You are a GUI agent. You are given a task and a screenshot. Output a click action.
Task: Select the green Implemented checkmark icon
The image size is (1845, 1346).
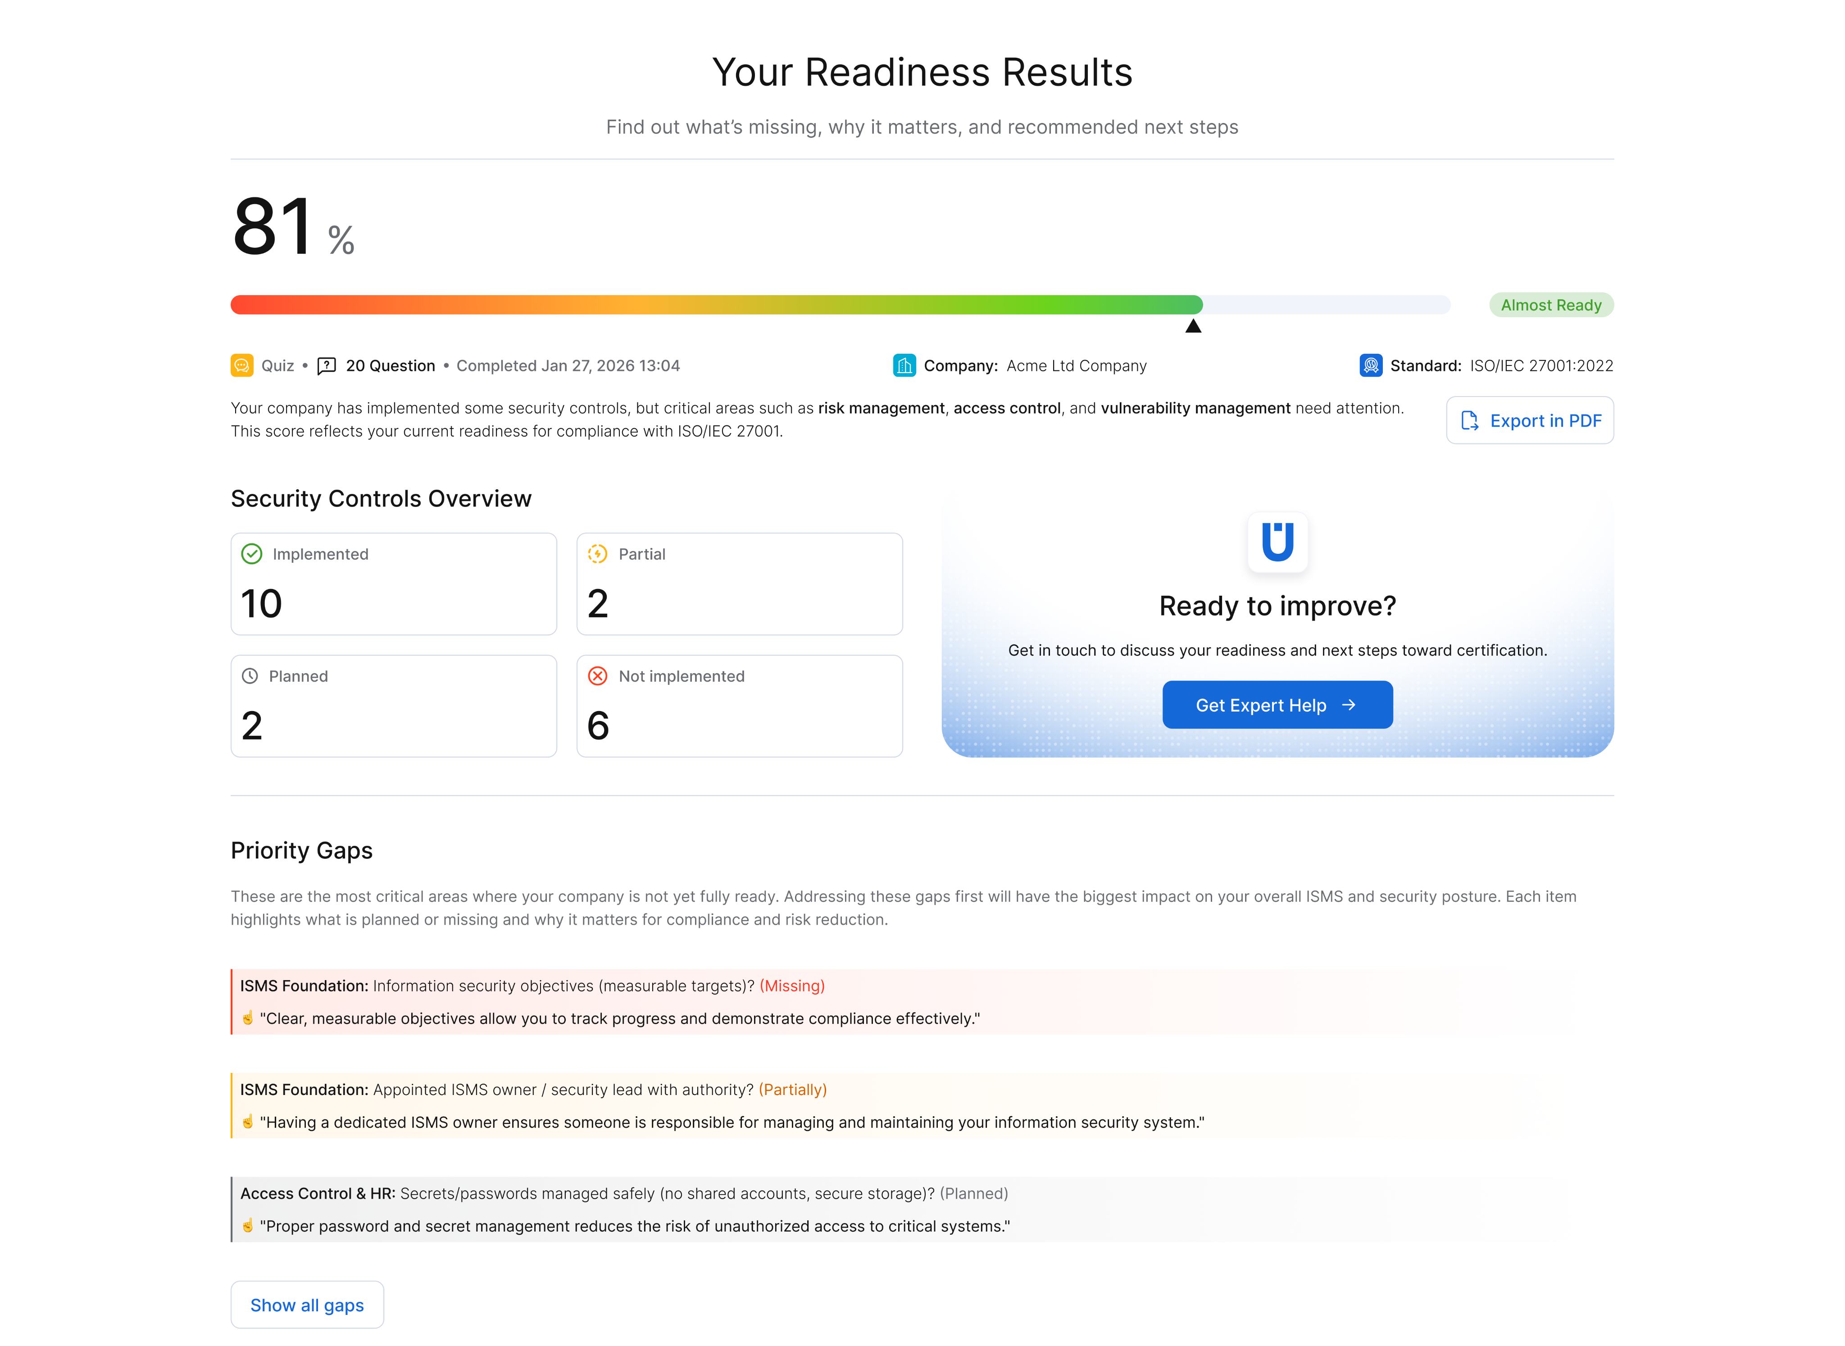point(252,554)
